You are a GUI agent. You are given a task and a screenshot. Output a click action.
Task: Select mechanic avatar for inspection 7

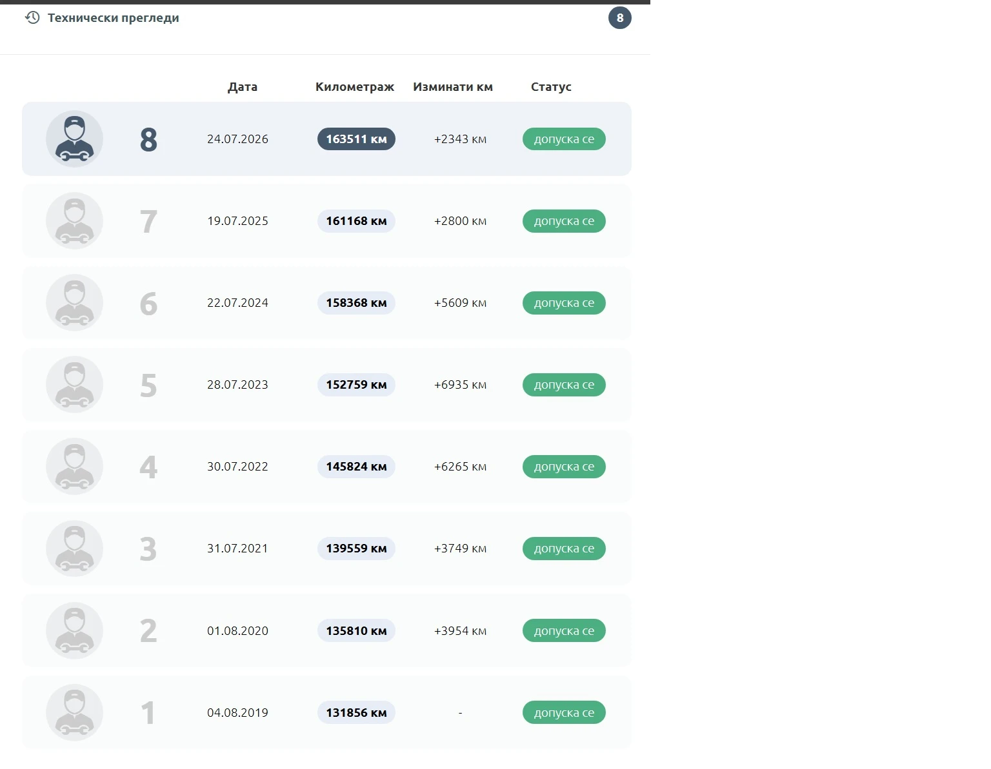(x=74, y=220)
